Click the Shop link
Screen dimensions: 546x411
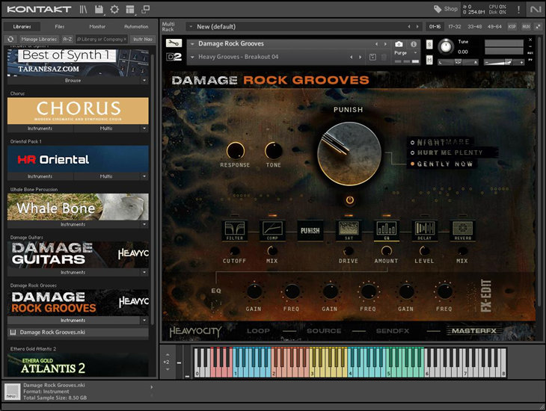[x=446, y=9]
